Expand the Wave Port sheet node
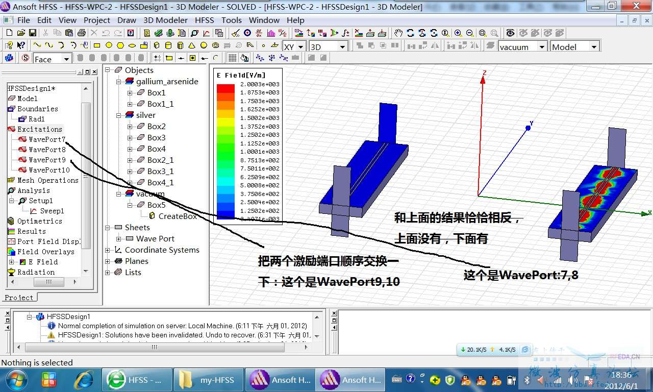Image resolution: width=653 pixels, height=392 pixels. pos(119,239)
